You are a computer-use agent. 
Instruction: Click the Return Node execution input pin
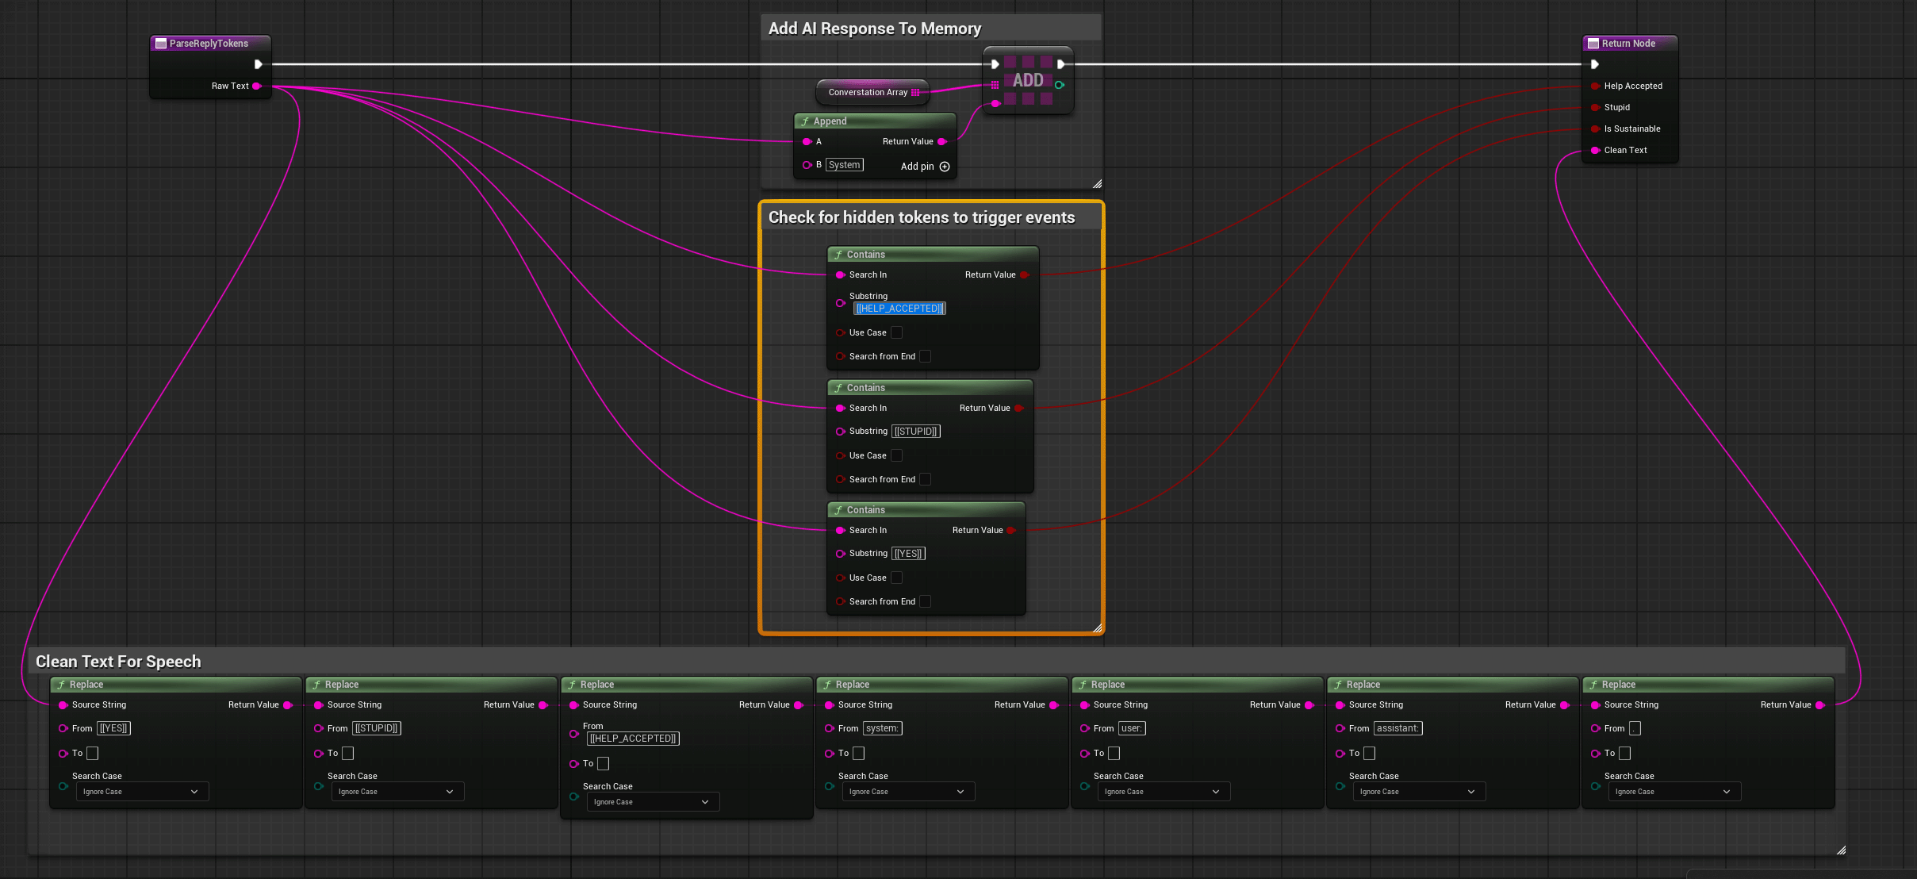tap(1594, 64)
